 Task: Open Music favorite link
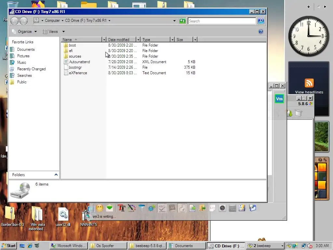click(x=21, y=62)
